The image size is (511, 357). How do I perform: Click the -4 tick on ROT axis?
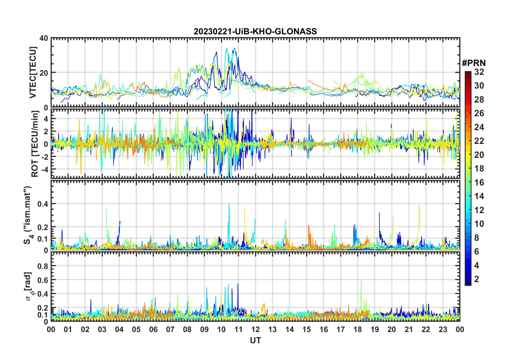click(45, 169)
